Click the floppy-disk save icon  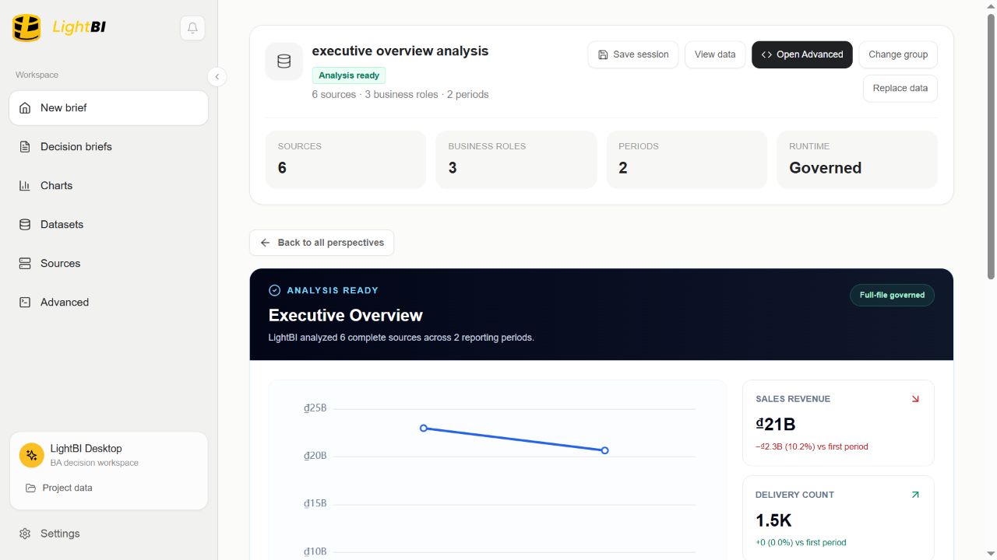(x=603, y=54)
